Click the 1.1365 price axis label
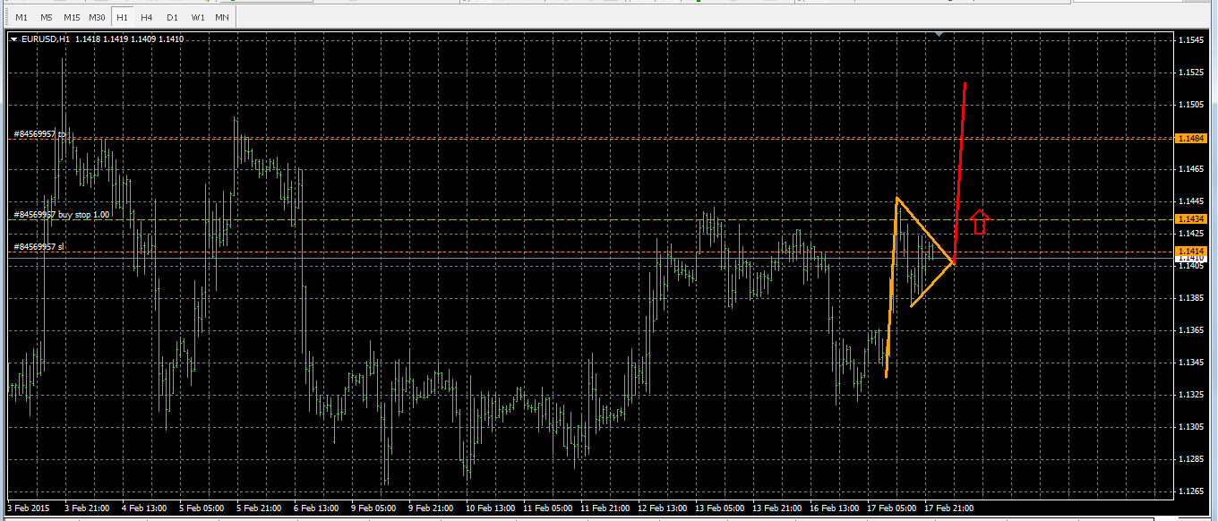Screen dimensions: 1218x521 pos(1191,330)
